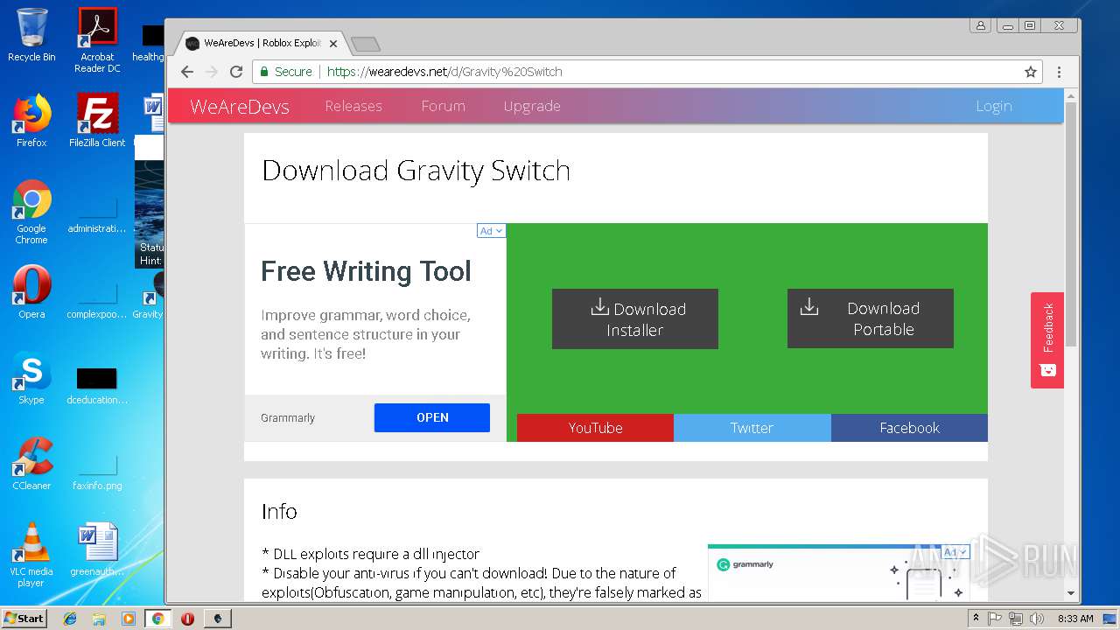This screenshot has width=1120, height=630.
Task: Click the volume speaker tray icon
Action: click(x=1037, y=618)
